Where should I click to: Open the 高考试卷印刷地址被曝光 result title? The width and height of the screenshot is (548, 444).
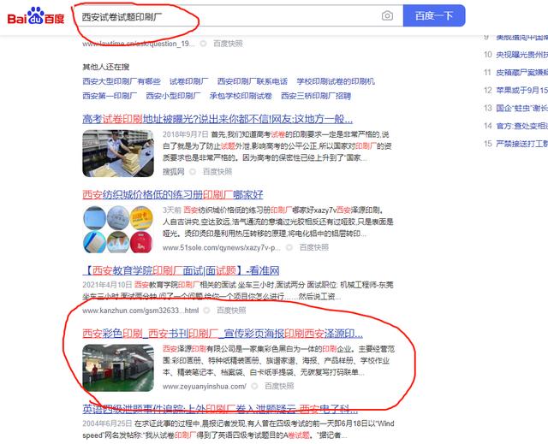(x=217, y=119)
